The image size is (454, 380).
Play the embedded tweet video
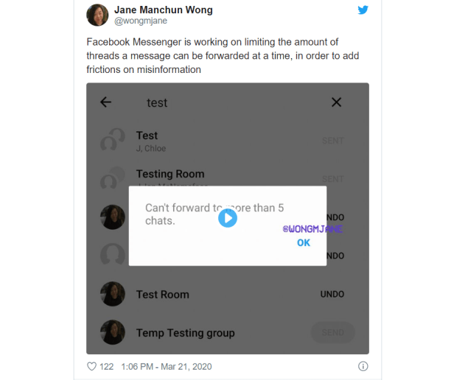click(x=228, y=218)
